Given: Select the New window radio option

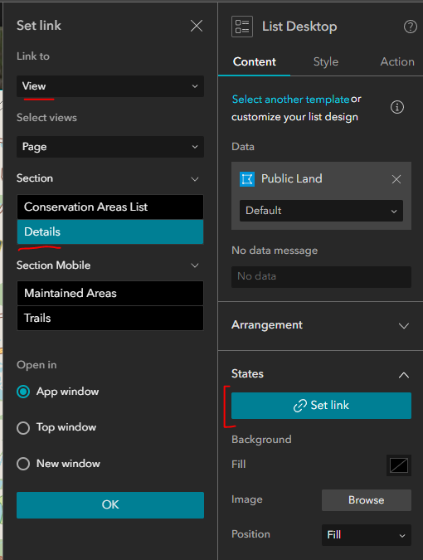Looking at the screenshot, I should [x=23, y=464].
